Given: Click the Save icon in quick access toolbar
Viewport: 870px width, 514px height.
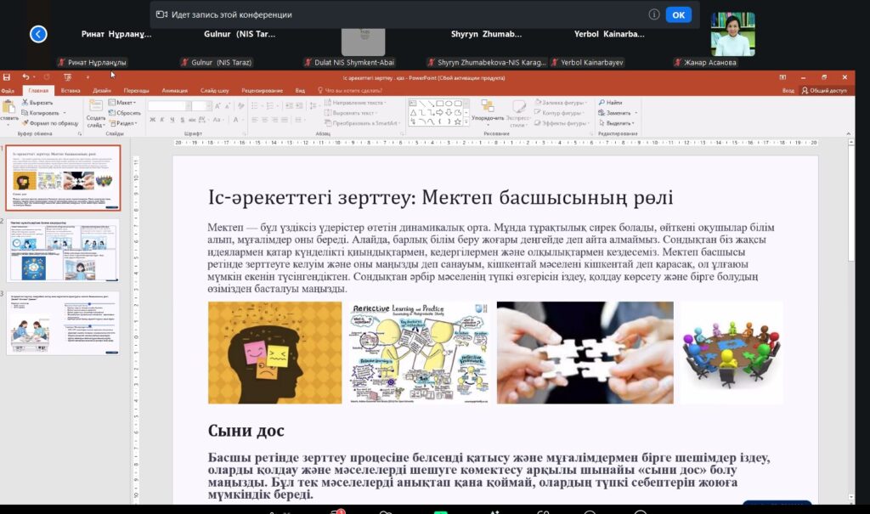Looking at the screenshot, I should (8, 77).
